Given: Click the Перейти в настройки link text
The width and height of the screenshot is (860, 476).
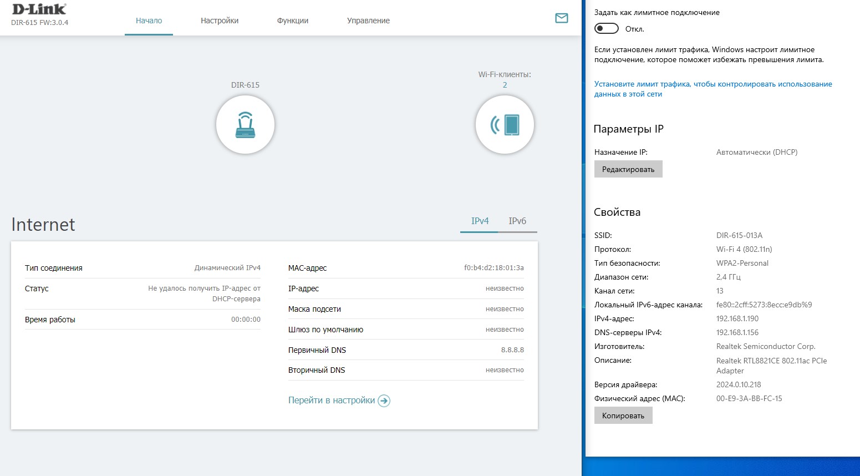Looking at the screenshot, I should tap(332, 401).
